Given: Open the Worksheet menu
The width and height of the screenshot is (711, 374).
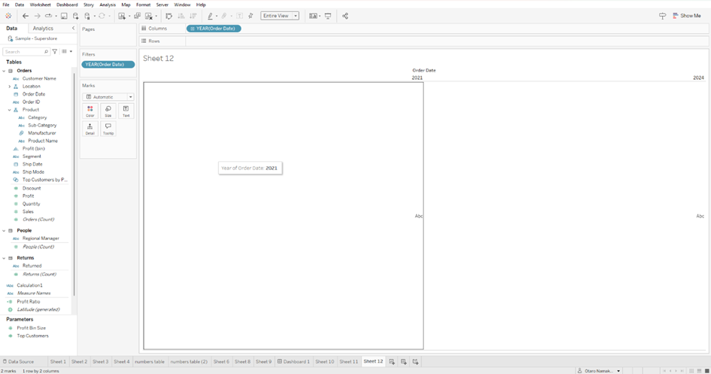Looking at the screenshot, I should point(41,5).
